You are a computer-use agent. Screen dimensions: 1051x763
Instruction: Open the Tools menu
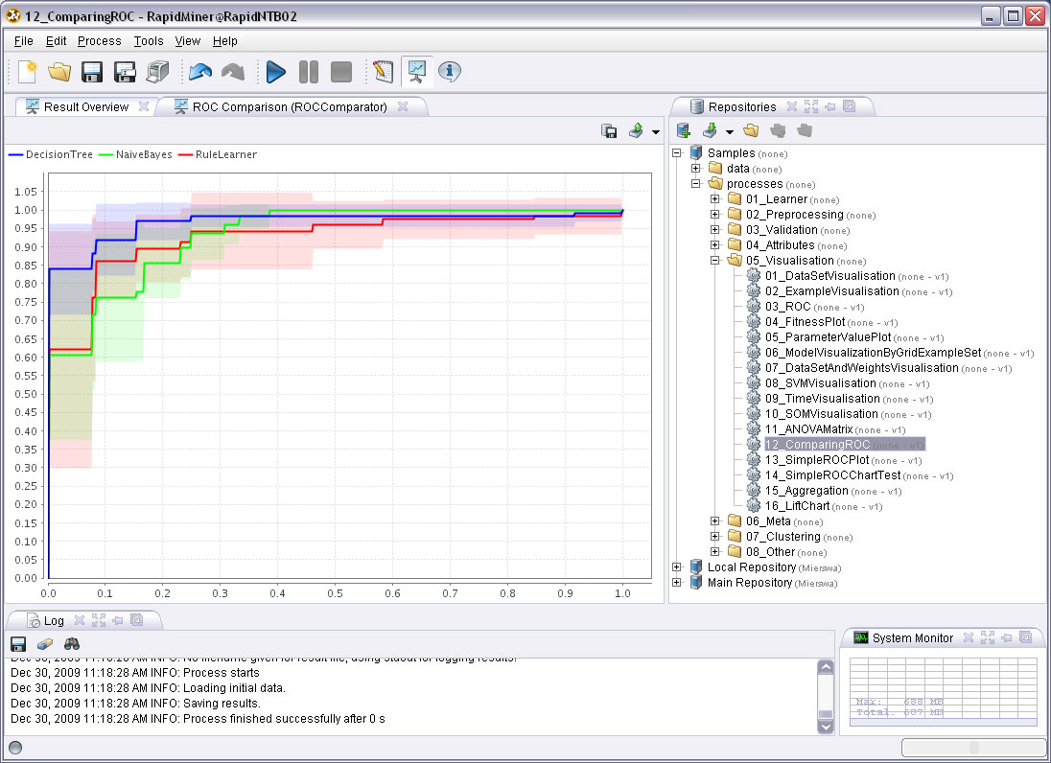(x=148, y=41)
